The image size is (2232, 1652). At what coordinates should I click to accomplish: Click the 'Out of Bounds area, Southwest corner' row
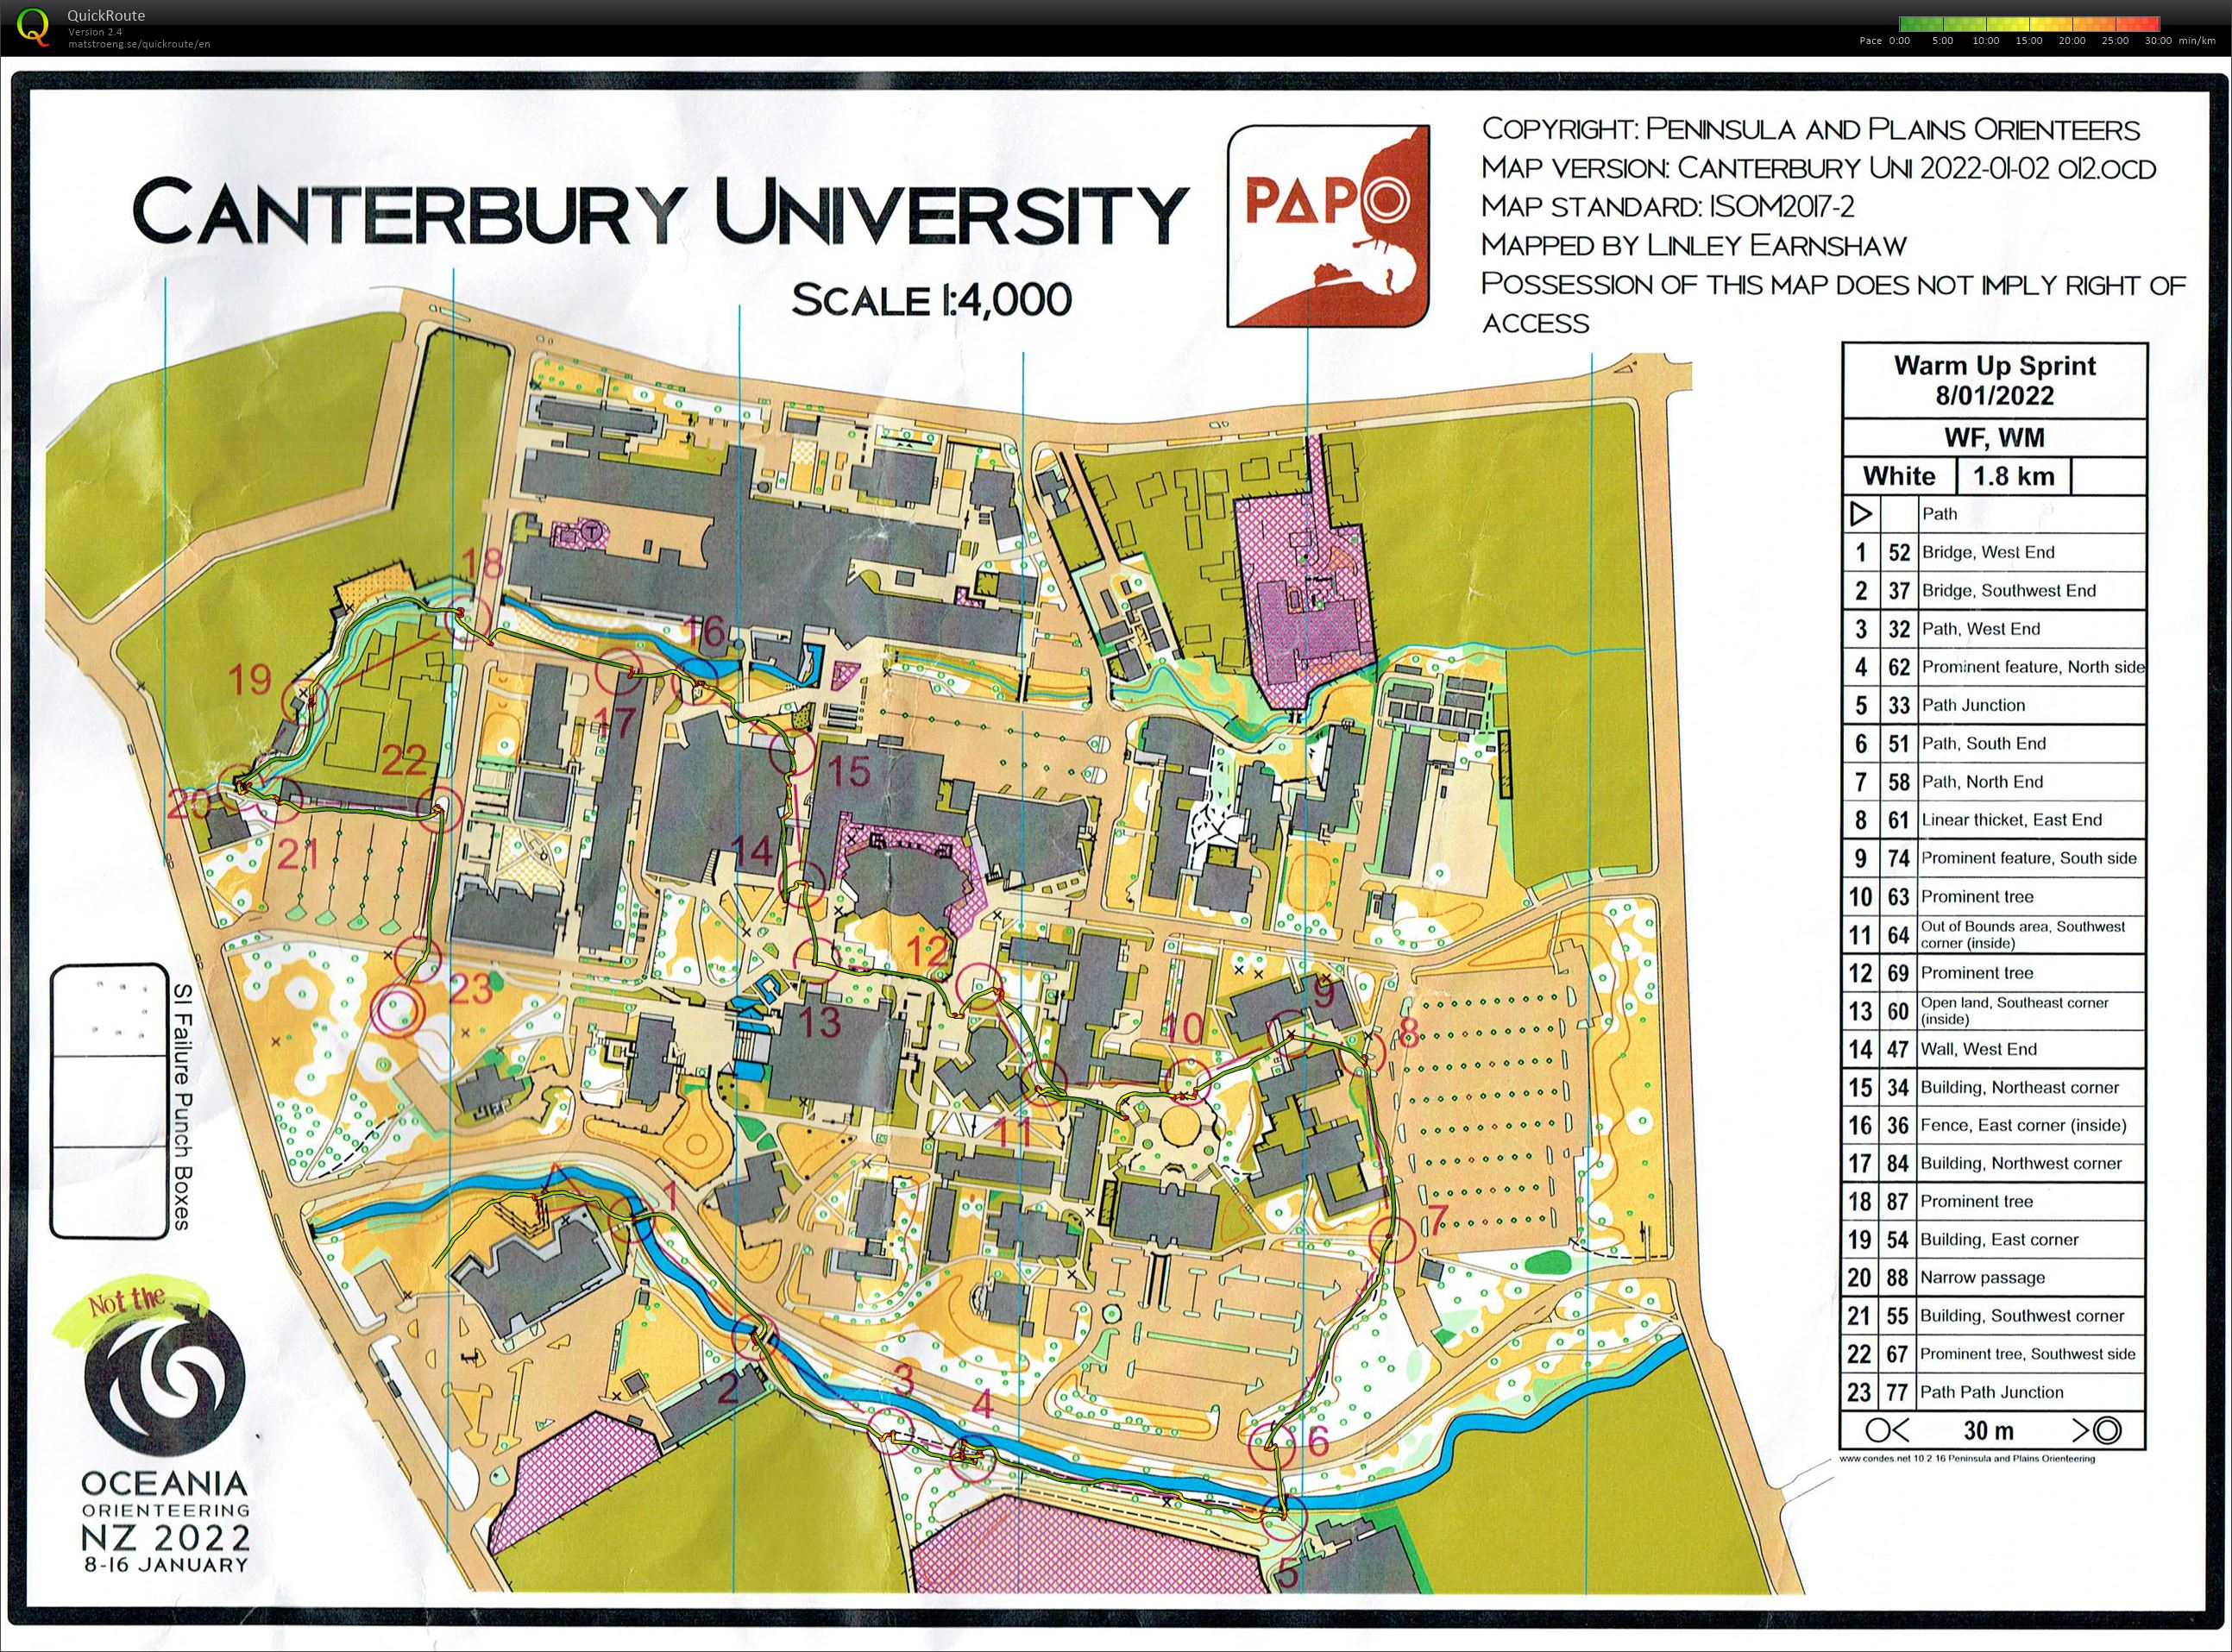[1994, 934]
